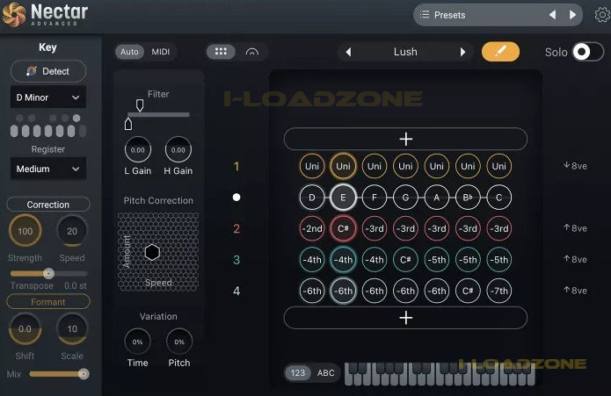Click the highlighted Uni node above E
This screenshot has height=396, width=611.
(343, 166)
